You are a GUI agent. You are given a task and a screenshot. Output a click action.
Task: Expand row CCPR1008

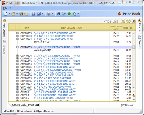17,86
